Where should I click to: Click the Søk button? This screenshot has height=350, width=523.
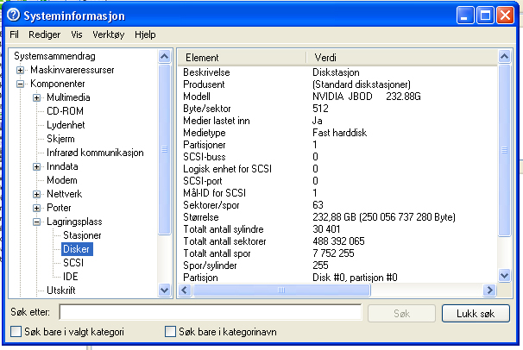pyautogui.click(x=401, y=314)
